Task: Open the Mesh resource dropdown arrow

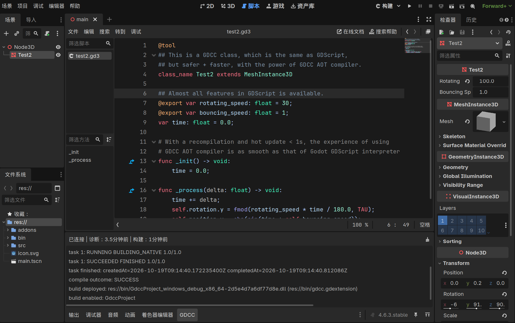Action: coord(504,122)
